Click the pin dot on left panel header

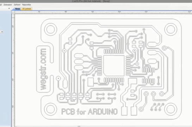point(9,8)
